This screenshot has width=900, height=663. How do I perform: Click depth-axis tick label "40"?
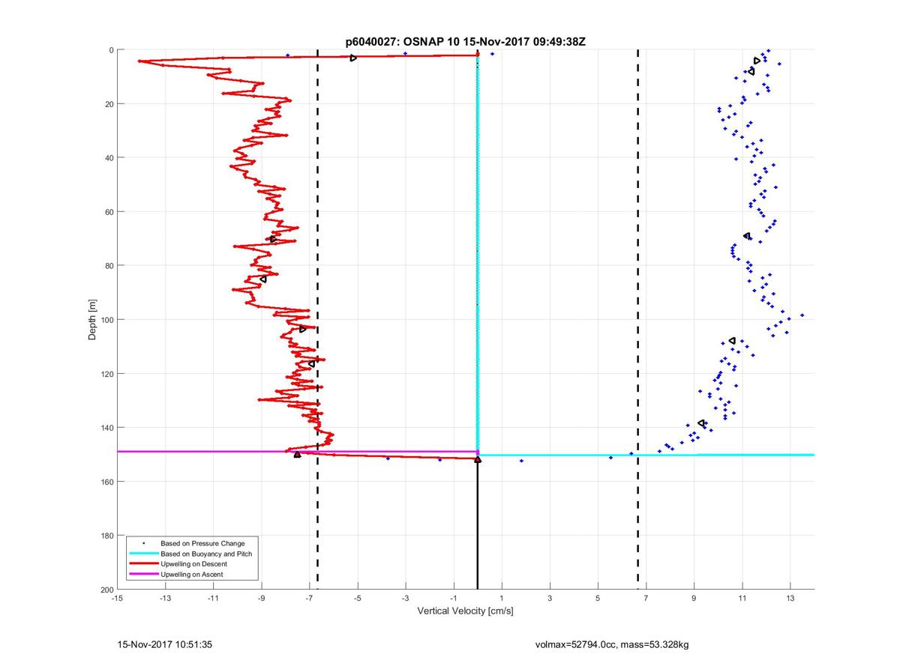tap(108, 157)
